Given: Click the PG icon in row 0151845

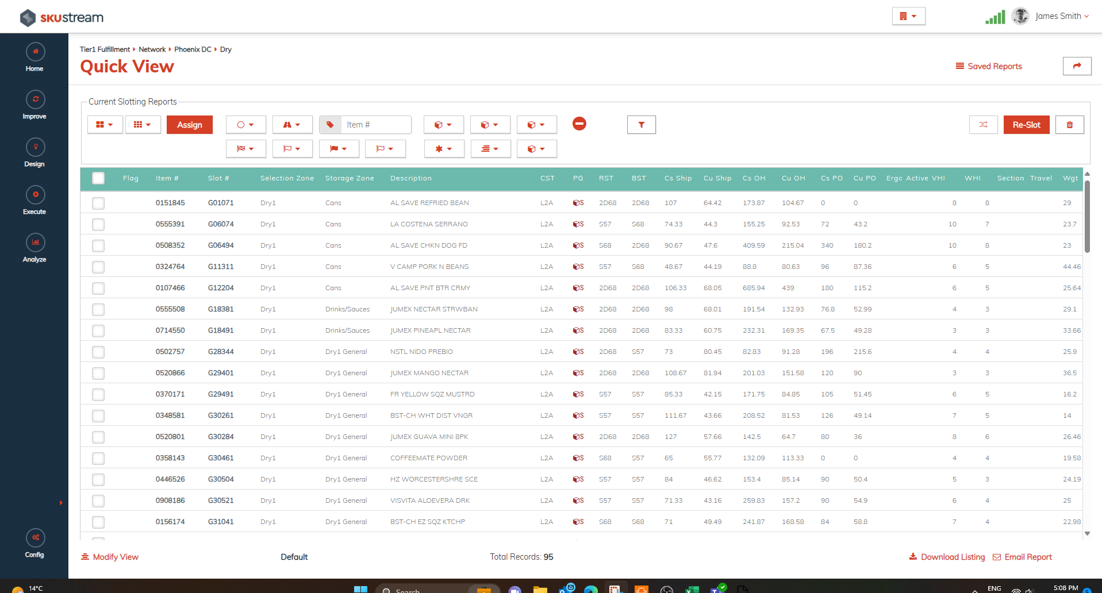Looking at the screenshot, I should tap(578, 203).
